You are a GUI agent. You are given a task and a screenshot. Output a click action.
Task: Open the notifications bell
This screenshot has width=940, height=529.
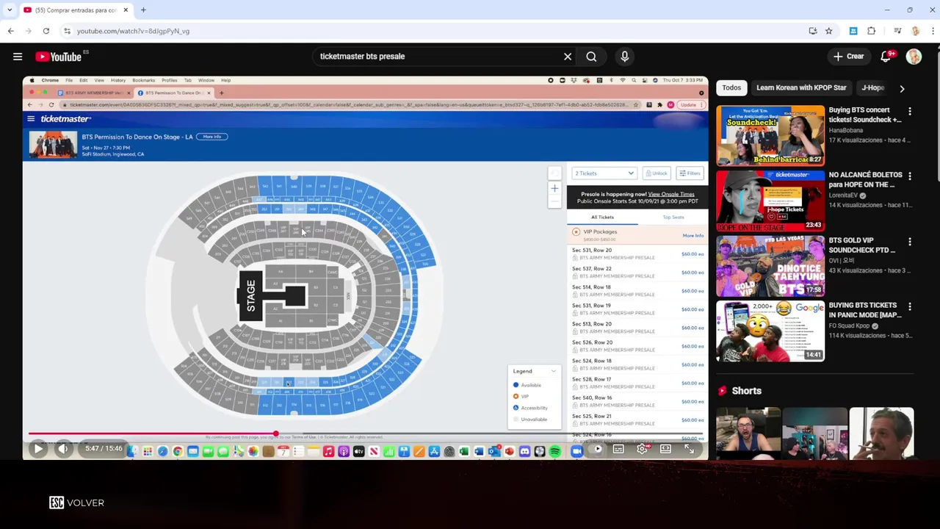coord(886,57)
